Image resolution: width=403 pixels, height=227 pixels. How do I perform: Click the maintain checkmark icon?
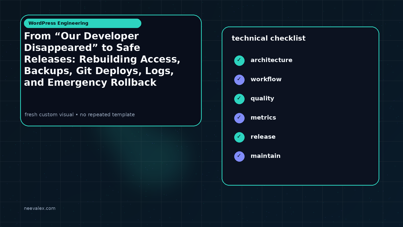tap(239, 156)
